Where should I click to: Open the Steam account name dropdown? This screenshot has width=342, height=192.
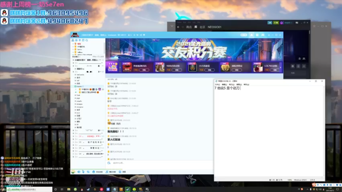coord(288,23)
